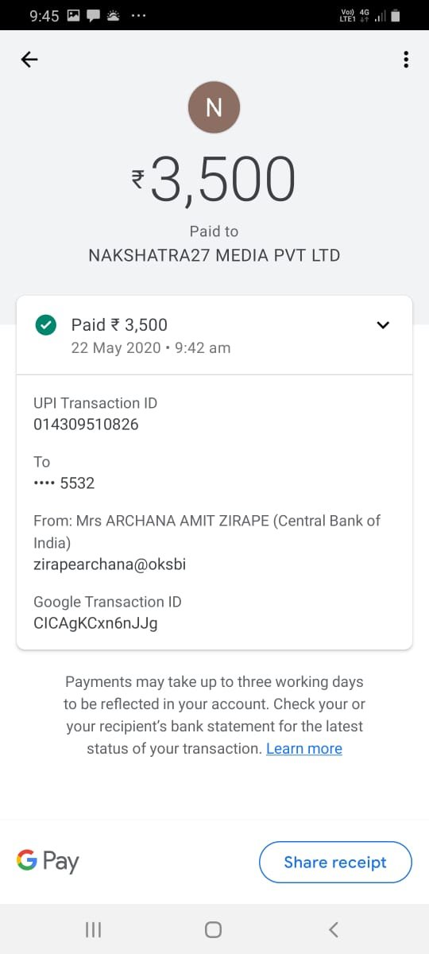
Task: Tap the Google Pay logo
Action: coord(48,862)
